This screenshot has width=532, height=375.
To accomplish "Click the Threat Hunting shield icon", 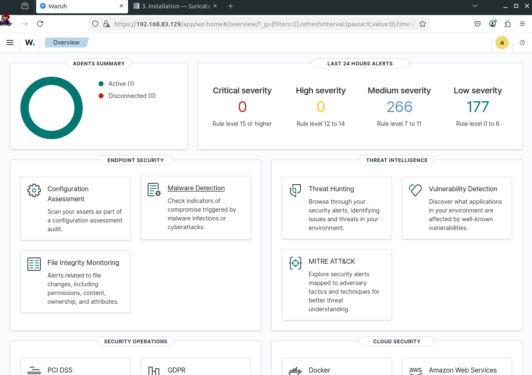I will (295, 190).
